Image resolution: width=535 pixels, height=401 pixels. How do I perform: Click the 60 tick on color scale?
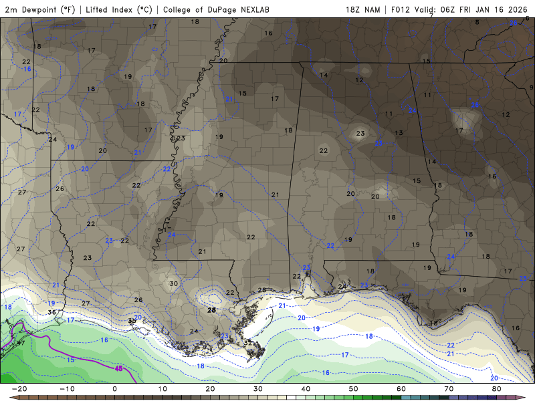pos(401,389)
